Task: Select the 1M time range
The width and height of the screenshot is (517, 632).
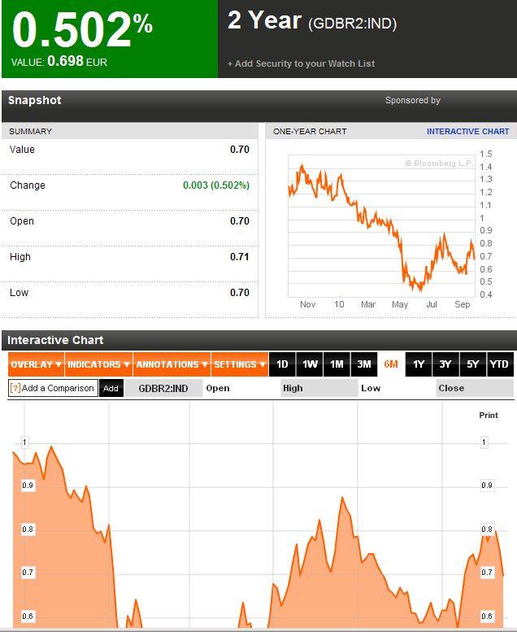Action: 337,364
